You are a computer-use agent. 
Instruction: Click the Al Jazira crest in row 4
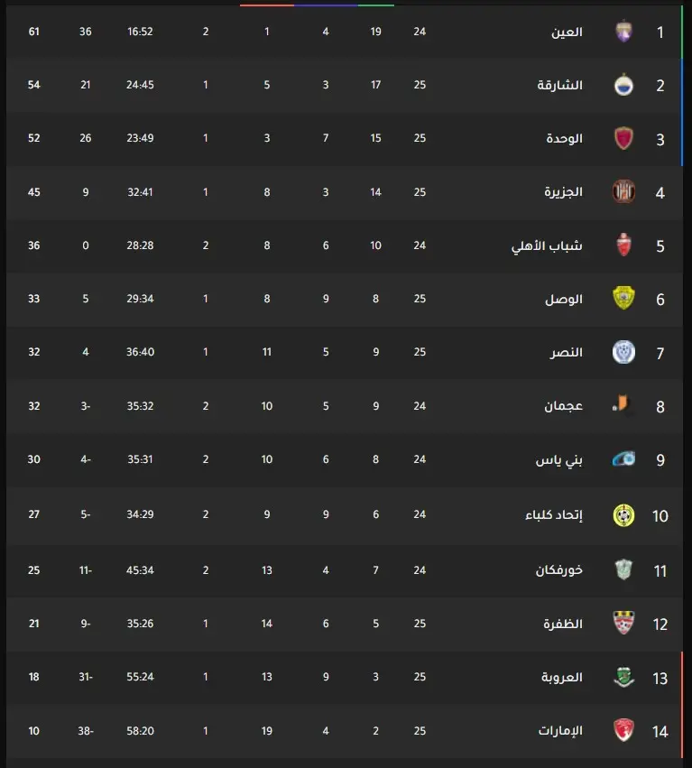pos(623,191)
